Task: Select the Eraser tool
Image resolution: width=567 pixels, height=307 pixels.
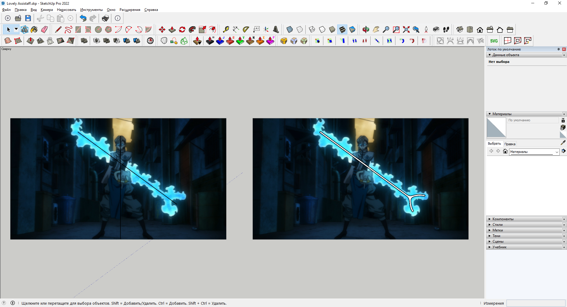Action: (44, 30)
